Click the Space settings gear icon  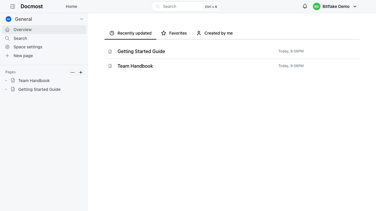(x=7, y=47)
